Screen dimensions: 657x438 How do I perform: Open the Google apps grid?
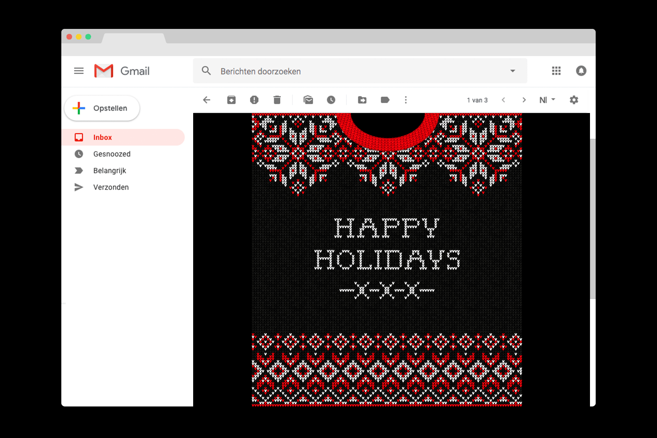coord(556,71)
